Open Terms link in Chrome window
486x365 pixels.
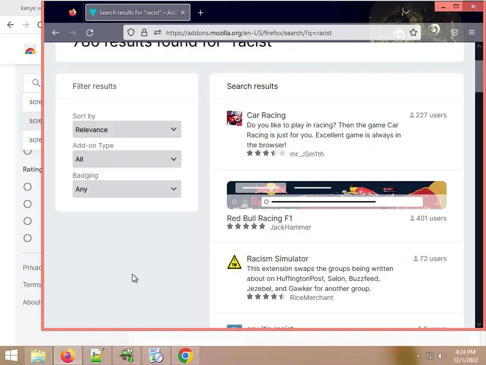point(32,285)
